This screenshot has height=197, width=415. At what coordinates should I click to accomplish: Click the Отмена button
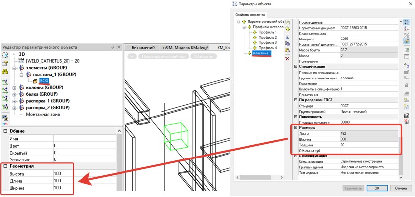click(401, 188)
